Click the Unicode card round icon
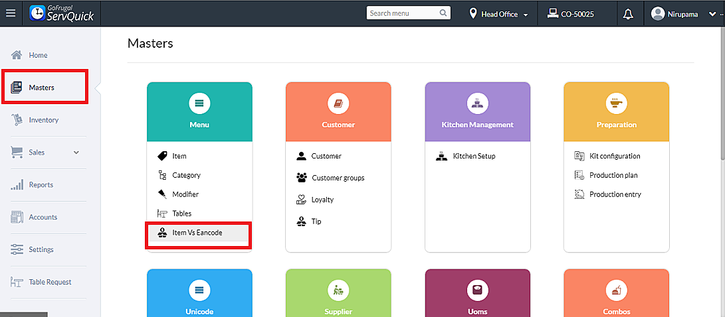The image size is (725, 317). pyautogui.click(x=200, y=290)
